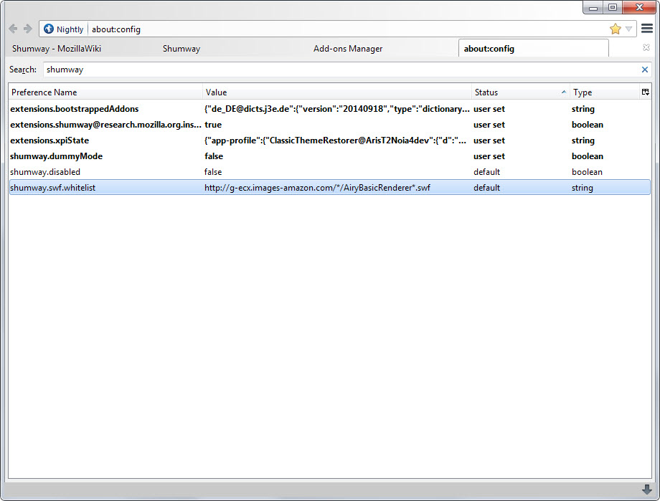
Task: Open the bookmarks dropdown arrow beside the star
Action: coord(628,29)
